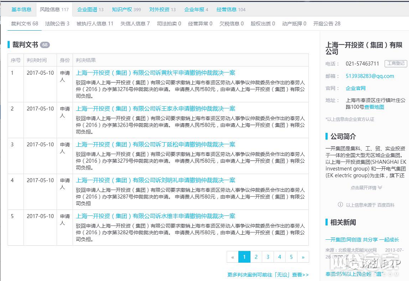The image size is (409, 281).
Task: Expand company intro via 点击展开详情
Action: [x=366, y=188]
